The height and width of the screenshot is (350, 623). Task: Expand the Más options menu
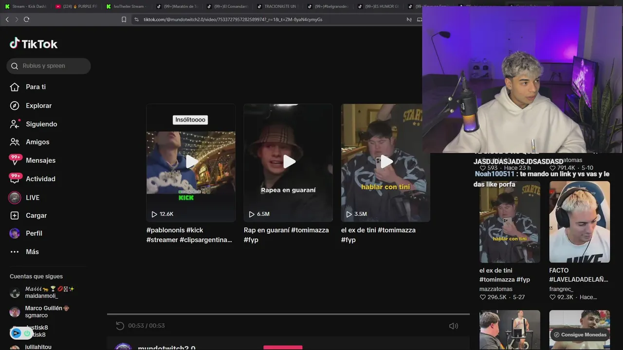[32, 252]
